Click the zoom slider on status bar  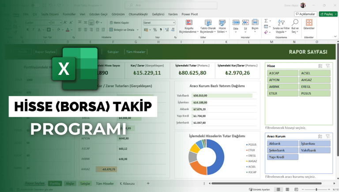[x=316, y=189]
